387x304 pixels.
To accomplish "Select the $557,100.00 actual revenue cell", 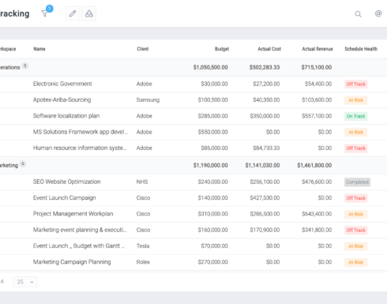I will tap(317, 116).
